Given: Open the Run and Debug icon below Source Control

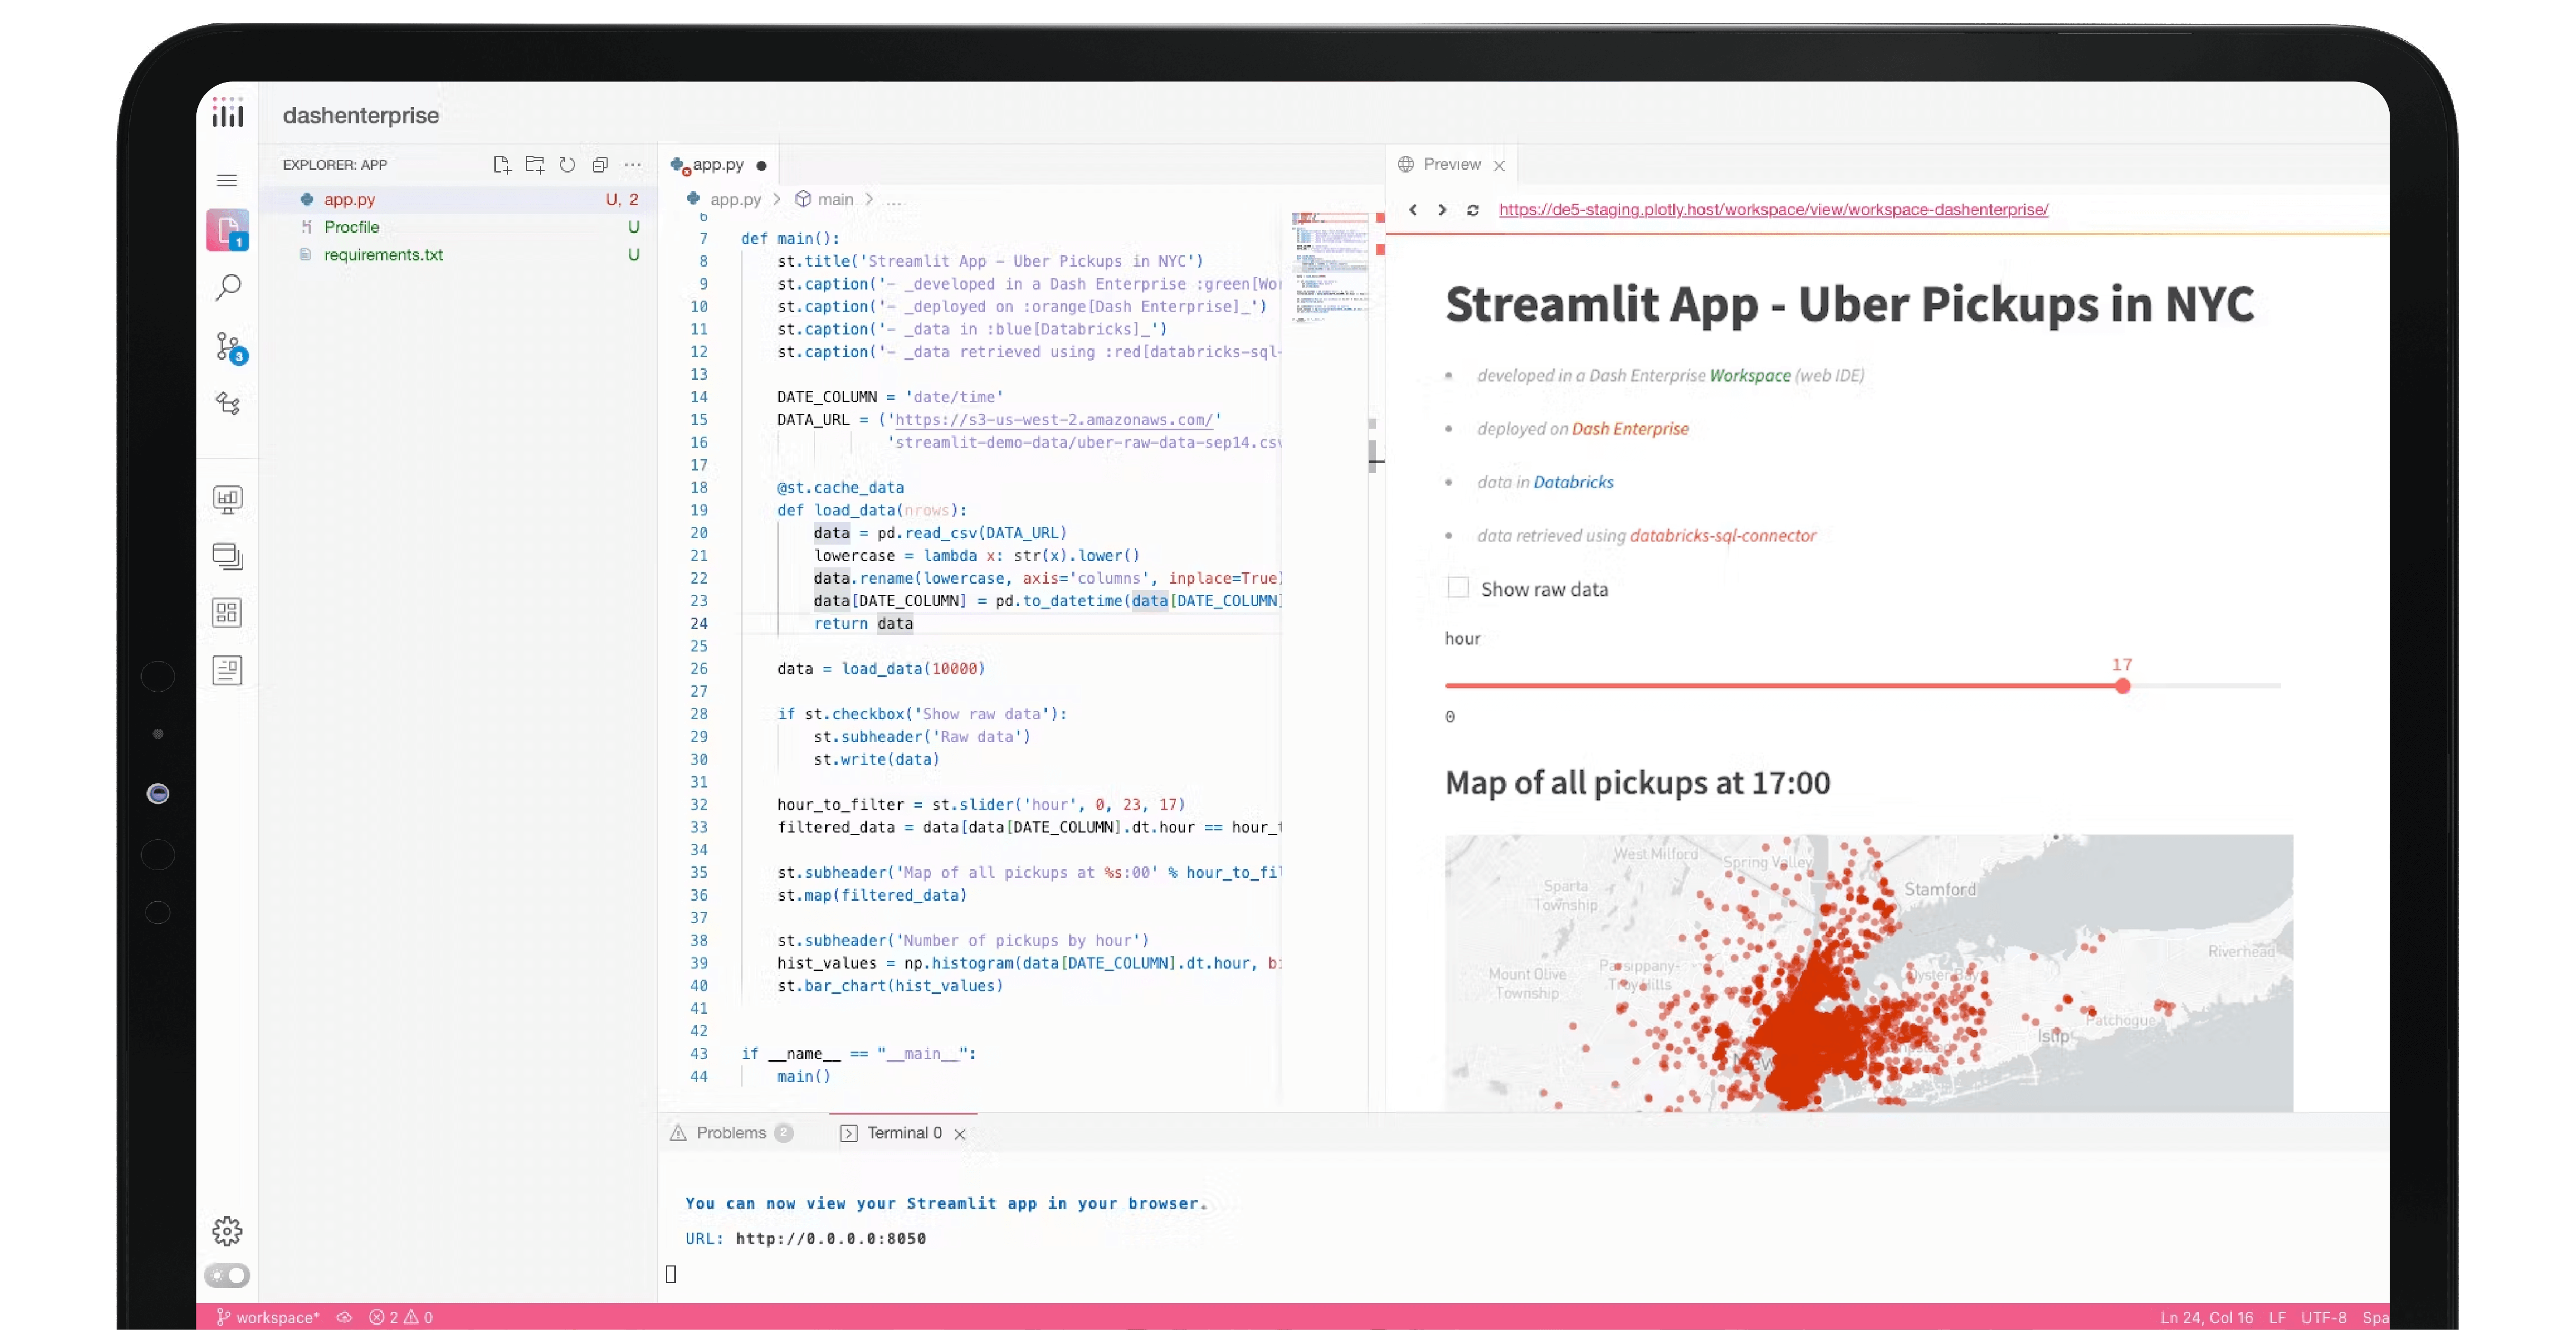Looking at the screenshot, I should (x=228, y=403).
